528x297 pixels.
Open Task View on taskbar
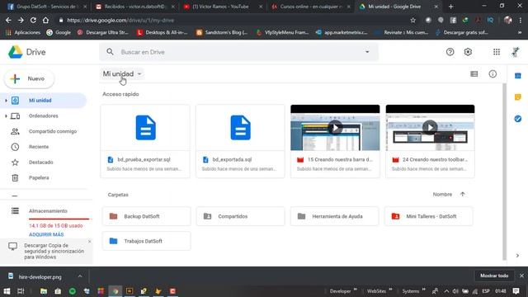[21, 291]
